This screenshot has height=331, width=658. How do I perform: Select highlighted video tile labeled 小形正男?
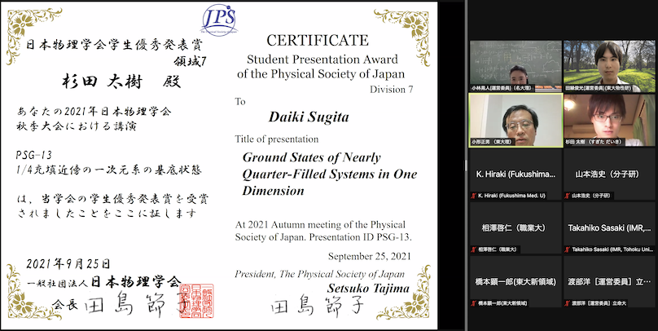(515, 120)
